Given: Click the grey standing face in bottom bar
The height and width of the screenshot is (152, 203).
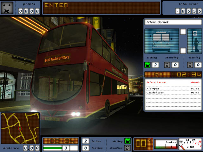Looking at the screenshot, I should [x=128, y=148].
